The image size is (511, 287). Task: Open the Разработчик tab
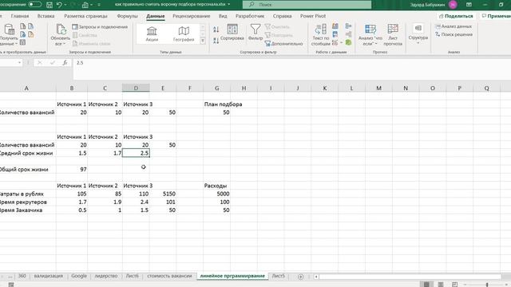tap(250, 16)
